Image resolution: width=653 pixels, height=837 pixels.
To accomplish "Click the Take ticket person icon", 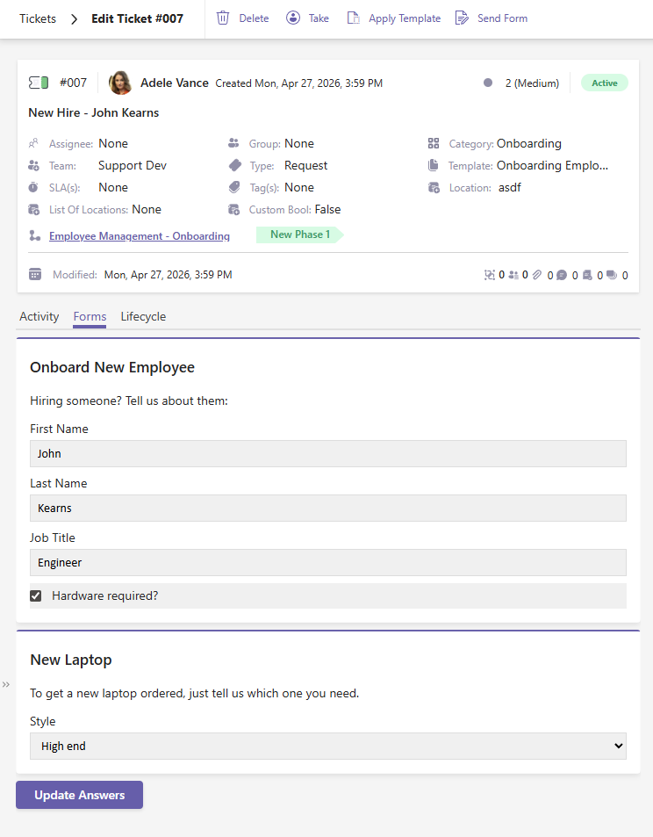I will click(293, 18).
